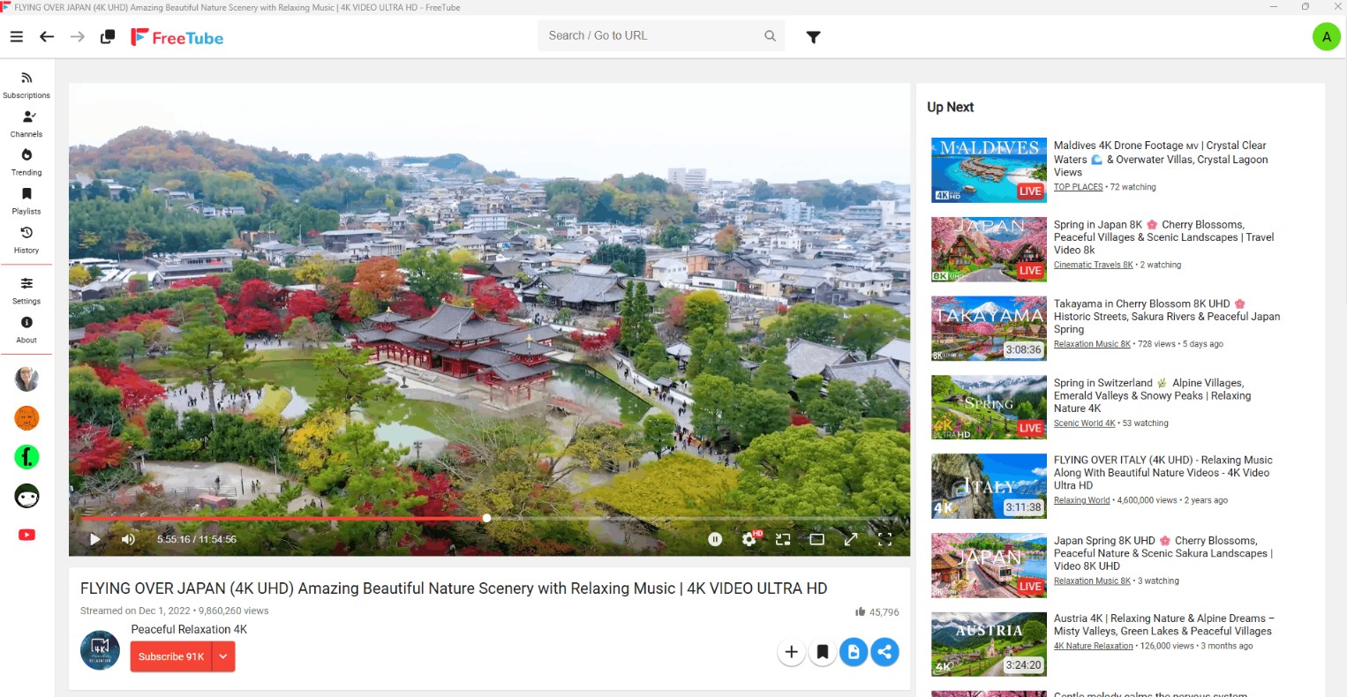Open the About page in the sidebar
Image resolution: width=1347 pixels, height=697 pixels.
coord(26,329)
